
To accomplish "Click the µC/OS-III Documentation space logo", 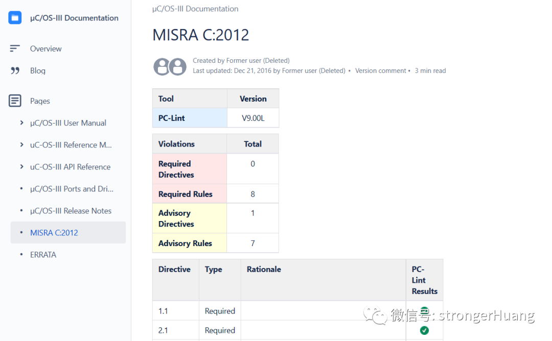I will click(x=15, y=17).
